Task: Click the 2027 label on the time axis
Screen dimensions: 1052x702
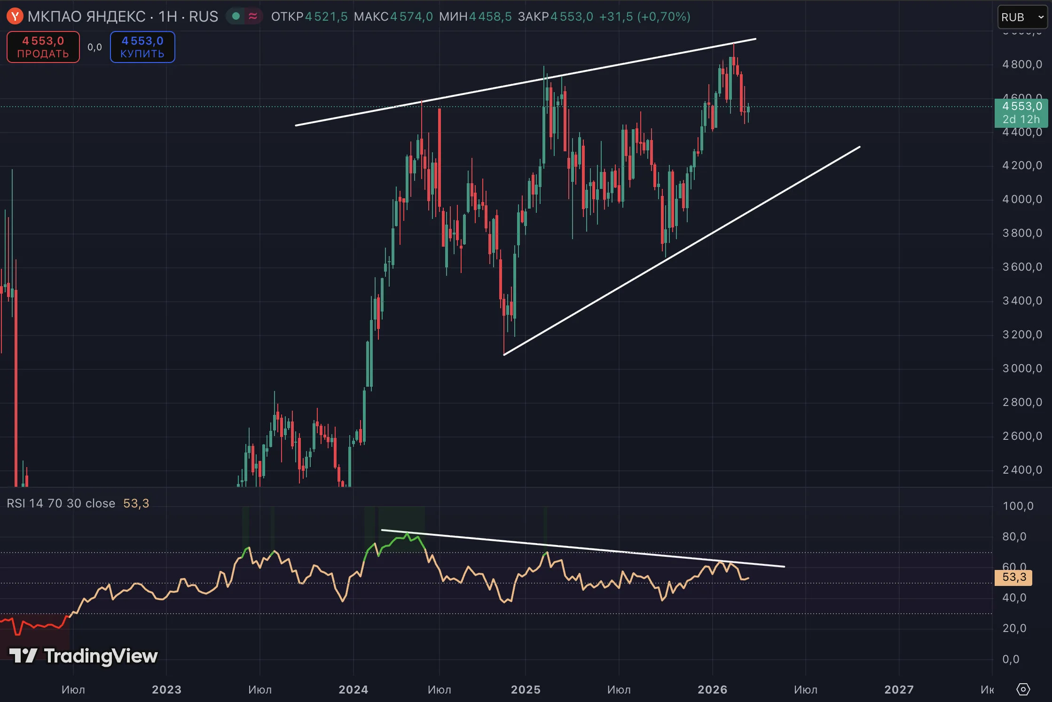Action: (x=899, y=689)
